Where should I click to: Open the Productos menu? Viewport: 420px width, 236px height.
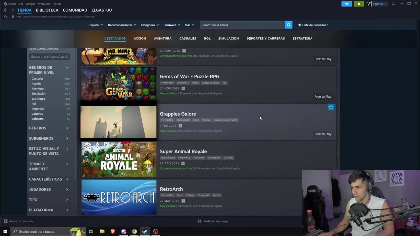44,4
